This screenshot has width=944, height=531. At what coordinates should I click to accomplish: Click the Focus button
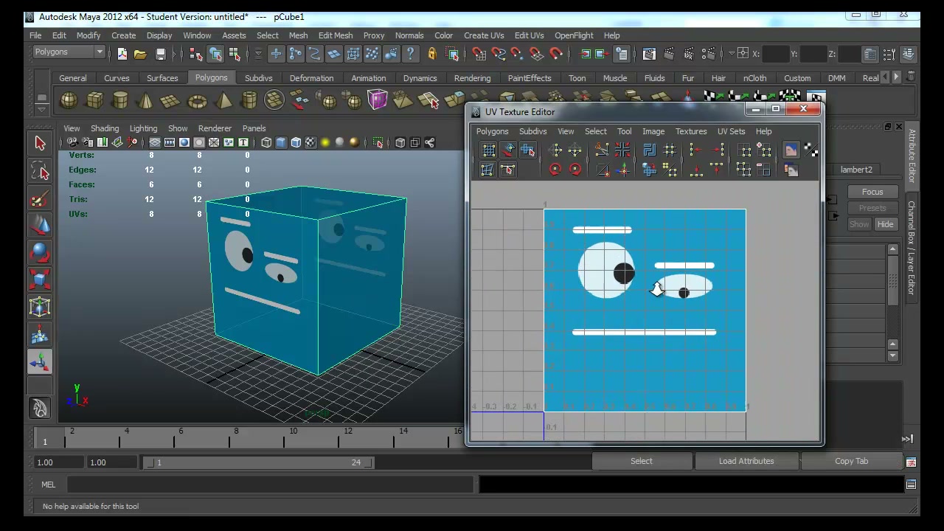(872, 192)
